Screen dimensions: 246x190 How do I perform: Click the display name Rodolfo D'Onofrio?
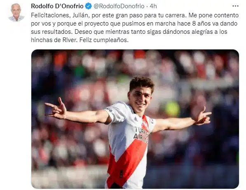tap(57, 6)
